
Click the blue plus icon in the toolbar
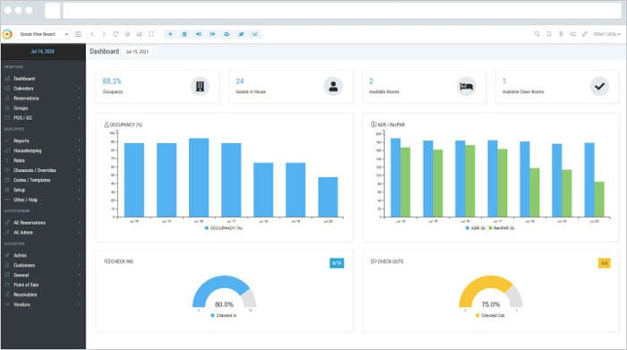point(170,34)
